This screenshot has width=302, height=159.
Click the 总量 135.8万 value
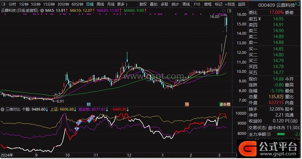276,97
